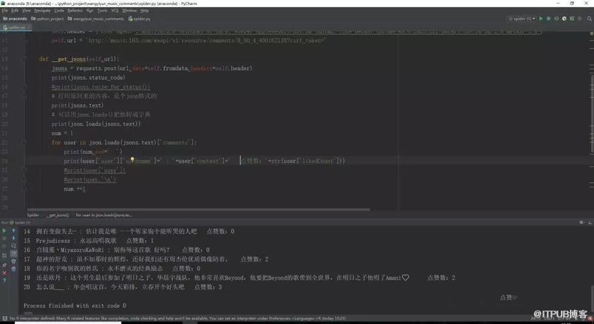The image size is (594, 324).
Task: Click the profiler icon in top toolbar
Action: (564, 19)
